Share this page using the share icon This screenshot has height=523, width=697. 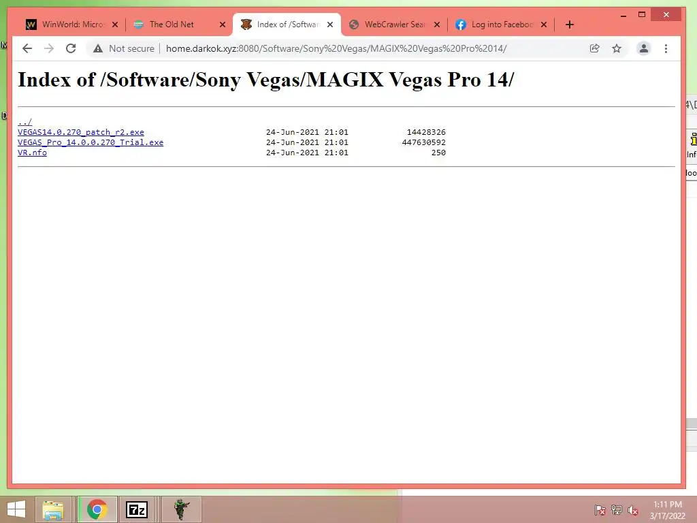(594, 48)
